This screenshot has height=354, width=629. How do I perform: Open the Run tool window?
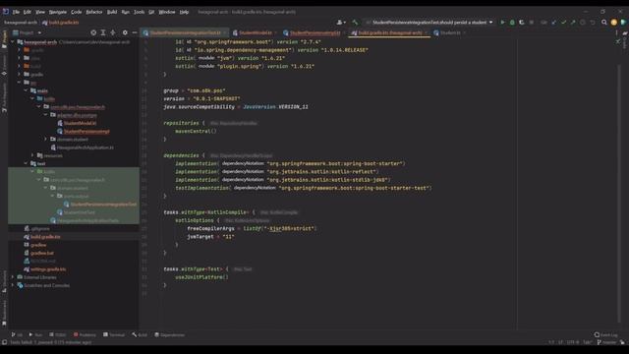(x=35, y=334)
